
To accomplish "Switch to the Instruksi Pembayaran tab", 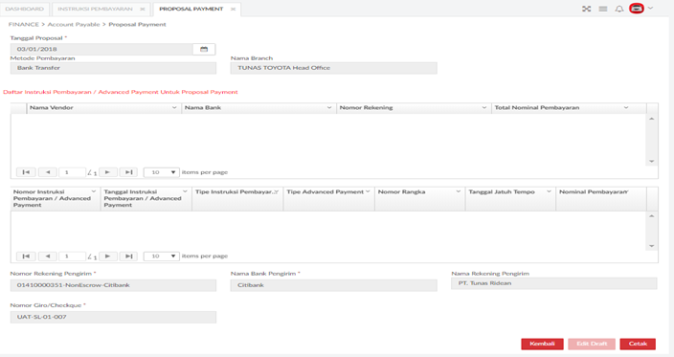I will tap(95, 9).
